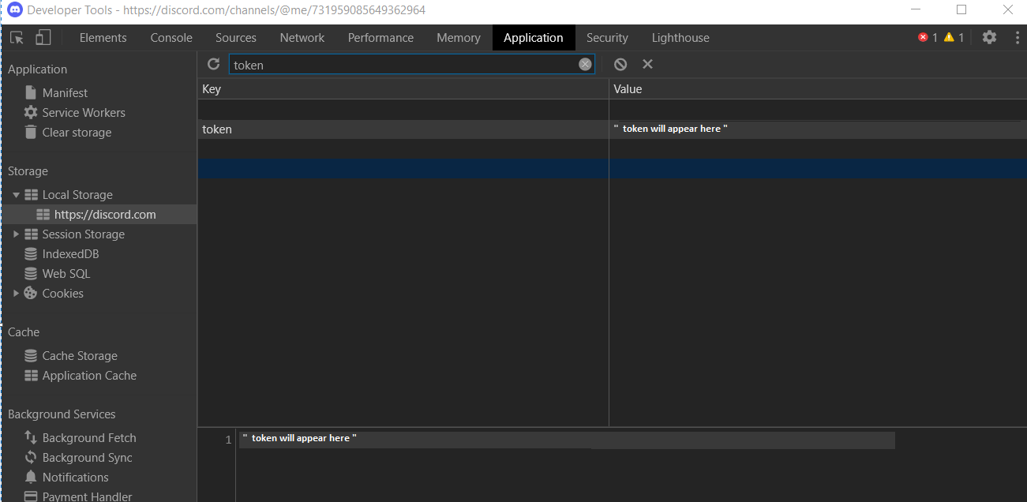
Task: Click the clear filter X in search box
Action: [584, 64]
